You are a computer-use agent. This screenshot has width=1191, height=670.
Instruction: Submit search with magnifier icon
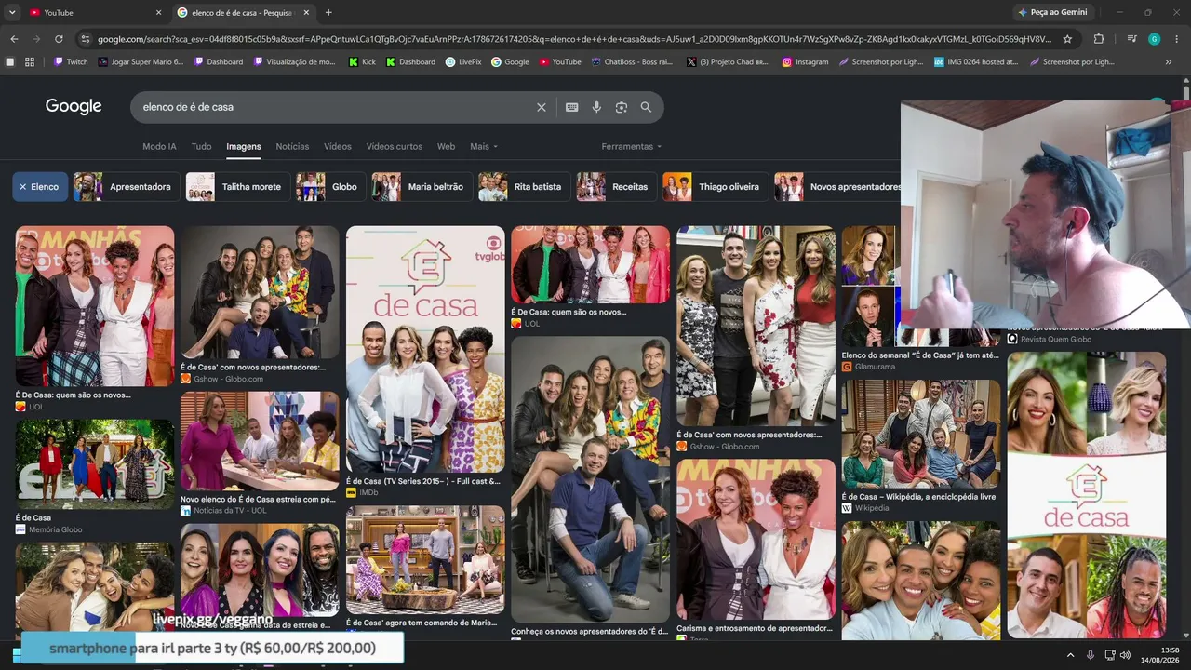click(646, 107)
